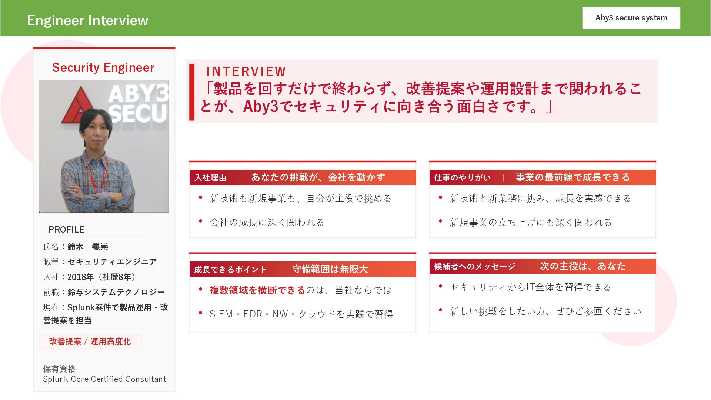
Task: Select the red "INTERVIEW" label
Action: coord(246,71)
